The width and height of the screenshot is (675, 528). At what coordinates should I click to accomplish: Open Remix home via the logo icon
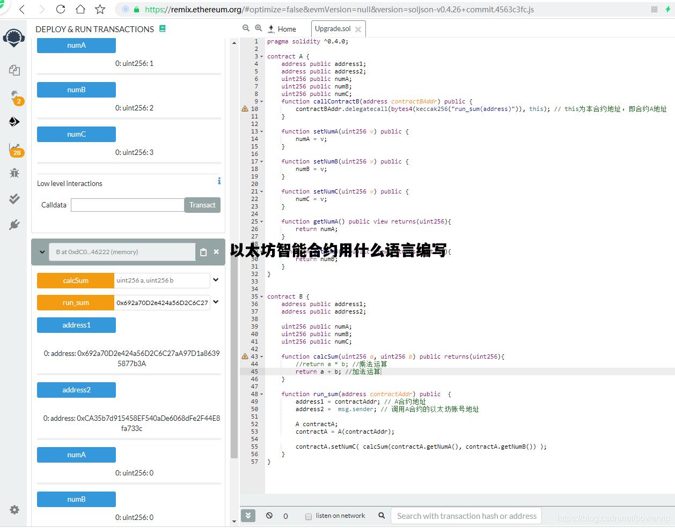14,39
